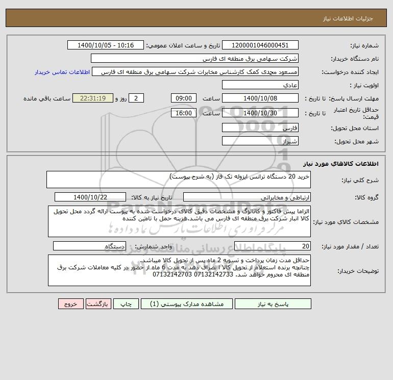
Task: Click the announcement date field 1400/10/05 - 10:16
Action: tap(106, 45)
